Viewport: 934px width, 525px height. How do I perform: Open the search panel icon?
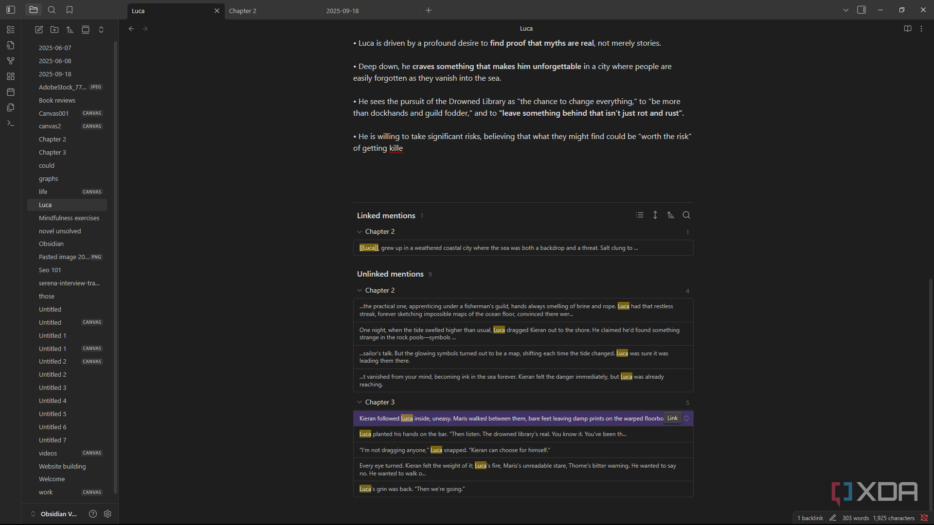pos(52,10)
